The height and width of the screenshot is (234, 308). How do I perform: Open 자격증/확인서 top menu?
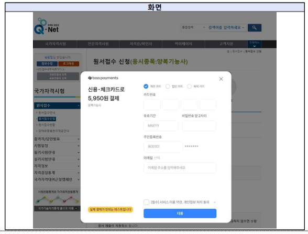pos(141,44)
